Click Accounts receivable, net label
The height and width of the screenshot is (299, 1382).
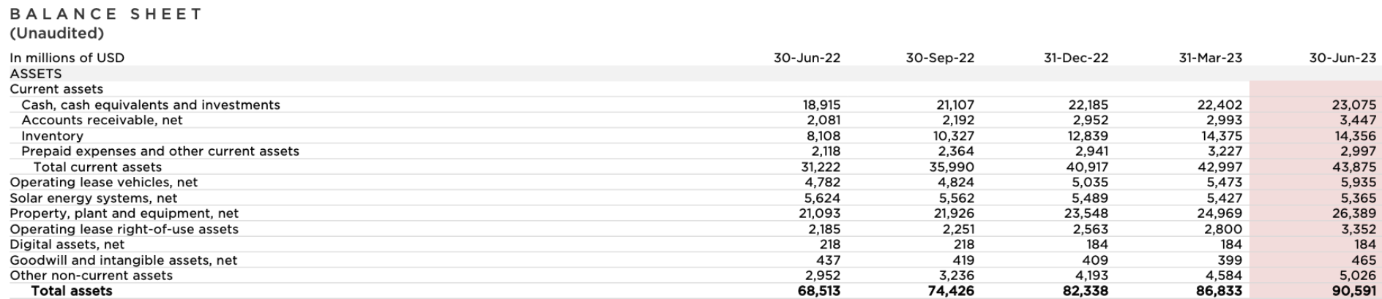pyautogui.click(x=102, y=120)
